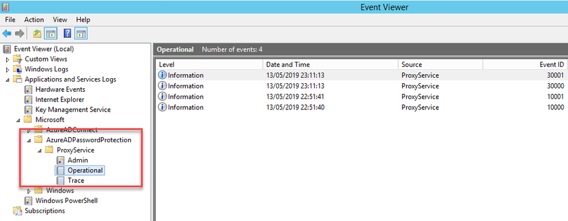Collapse the Applications and Services Logs arrow
This screenshot has height=221, width=568.
pos(8,80)
